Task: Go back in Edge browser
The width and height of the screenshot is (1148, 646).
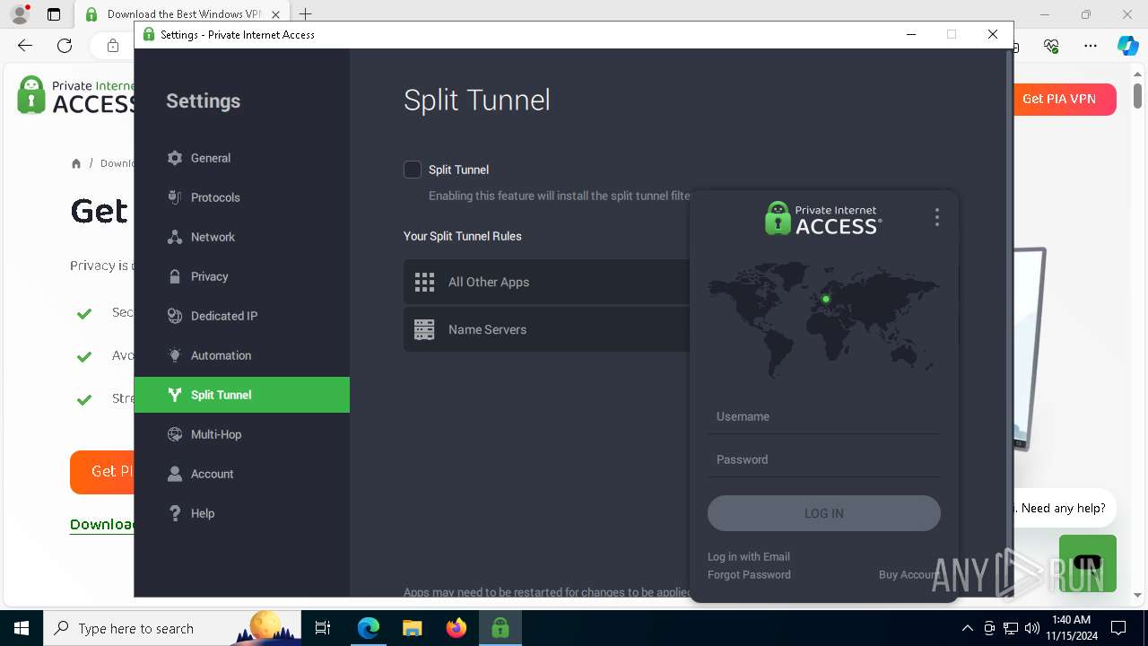Action: [25, 46]
